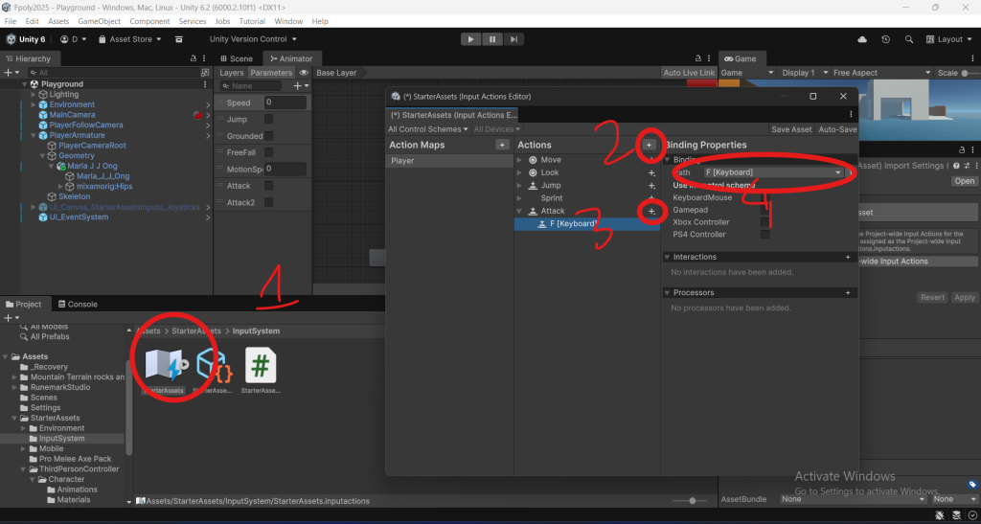
Task: Enable the Gamepad control scheme checkbox
Action: (764, 210)
